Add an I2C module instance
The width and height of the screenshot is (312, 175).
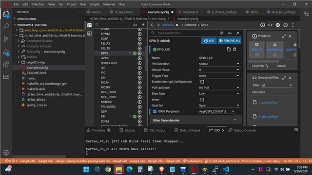(x=140, y=68)
